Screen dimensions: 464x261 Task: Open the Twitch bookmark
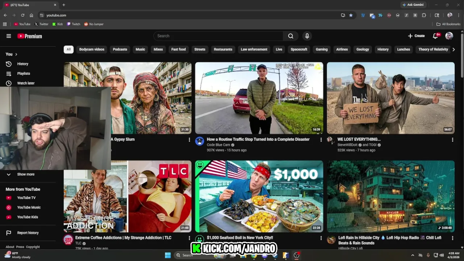[x=74, y=24]
